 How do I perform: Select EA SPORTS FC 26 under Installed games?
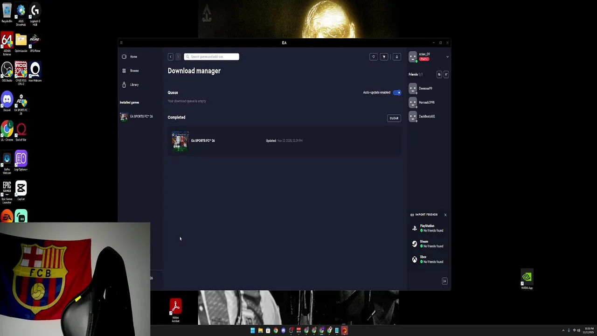(137, 116)
